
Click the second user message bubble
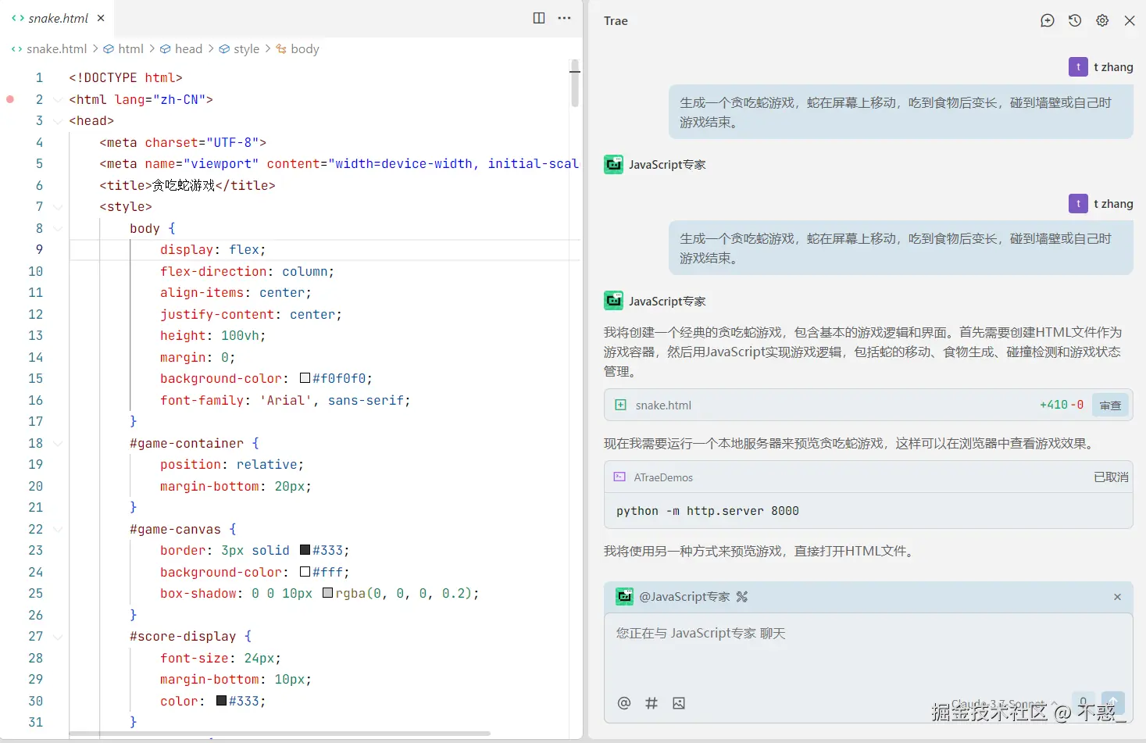click(901, 248)
